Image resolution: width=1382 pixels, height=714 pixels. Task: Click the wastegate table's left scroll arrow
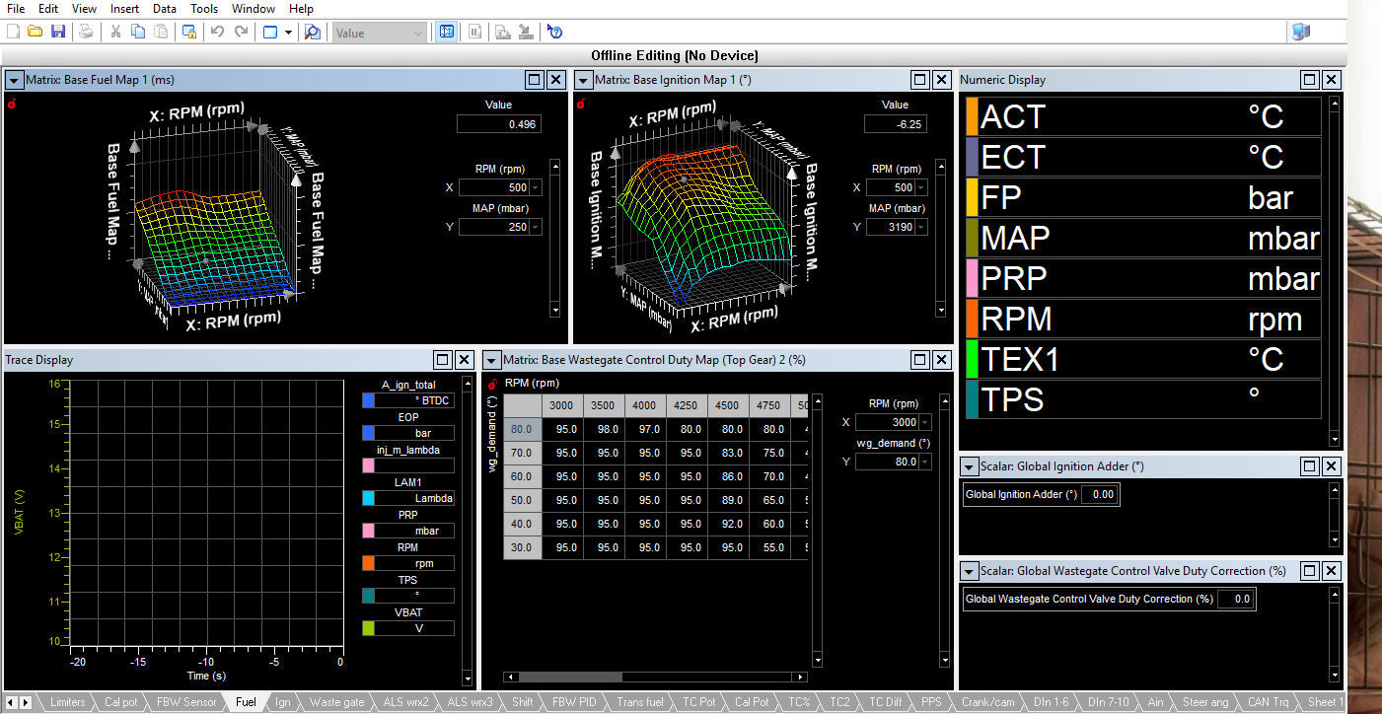click(x=510, y=678)
